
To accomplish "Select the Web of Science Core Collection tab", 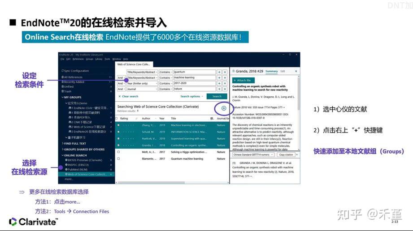I will [134, 64].
